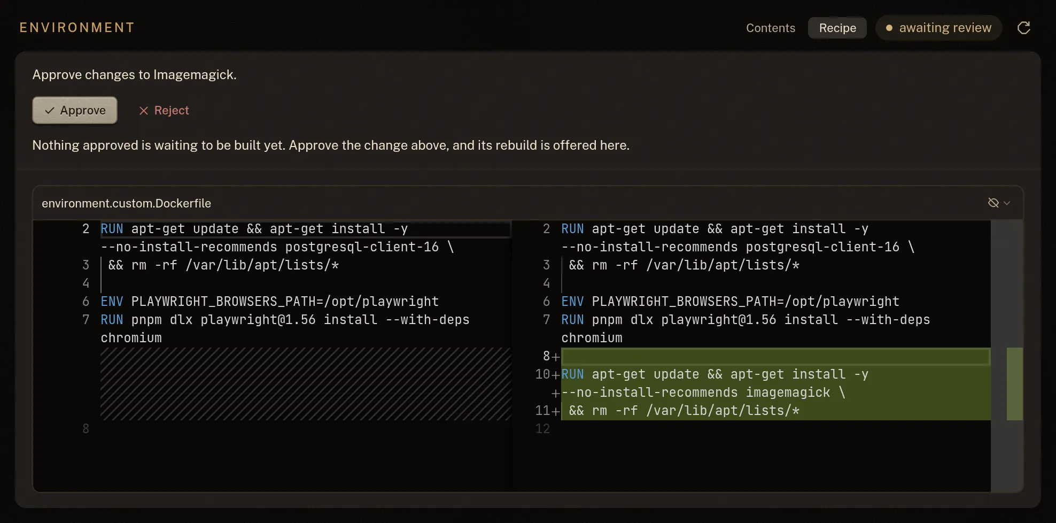Image resolution: width=1056 pixels, height=523 pixels.
Task: Click left pane line 3 '&& rm -rf /var/lib/apt/lists/*'
Action: pos(223,265)
